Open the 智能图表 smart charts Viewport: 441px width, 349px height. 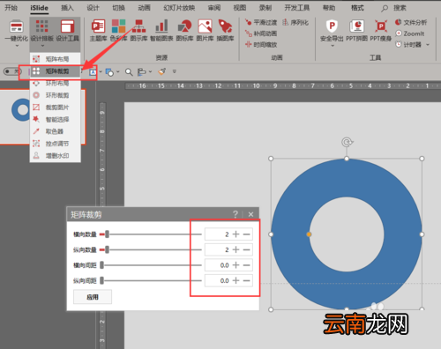[161, 30]
